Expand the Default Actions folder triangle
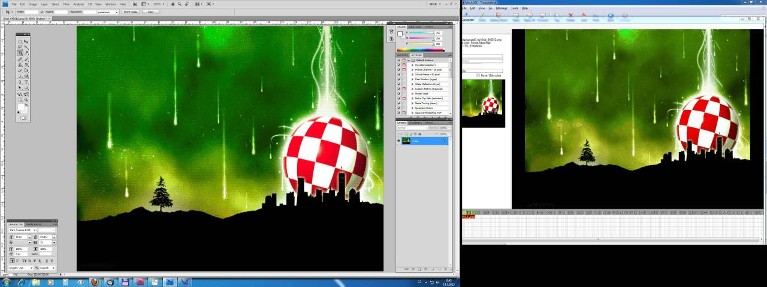The height and width of the screenshot is (287, 767). pos(409,60)
